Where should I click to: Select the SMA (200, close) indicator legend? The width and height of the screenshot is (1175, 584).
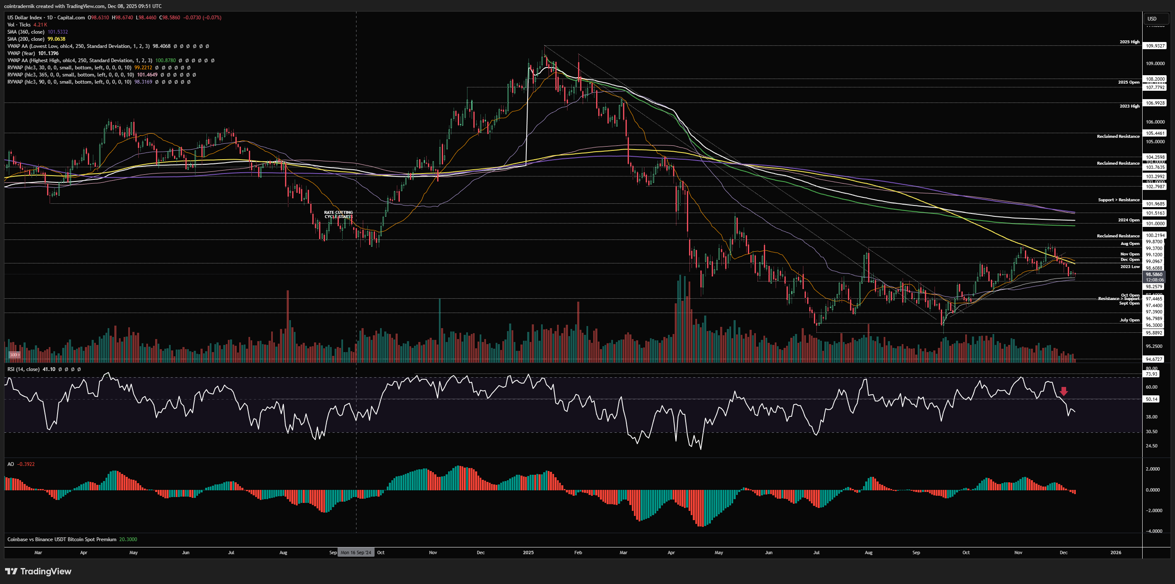(26, 39)
